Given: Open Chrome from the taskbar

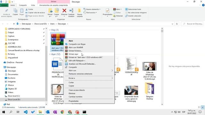Looking at the screenshot, I should point(62,112).
